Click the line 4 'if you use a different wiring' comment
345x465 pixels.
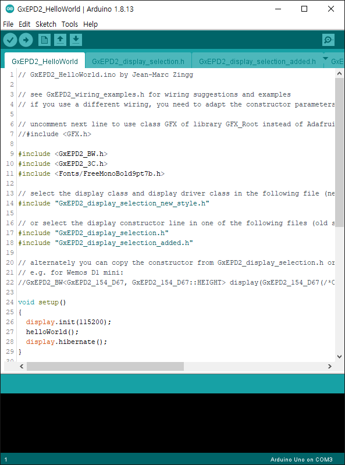176,104
